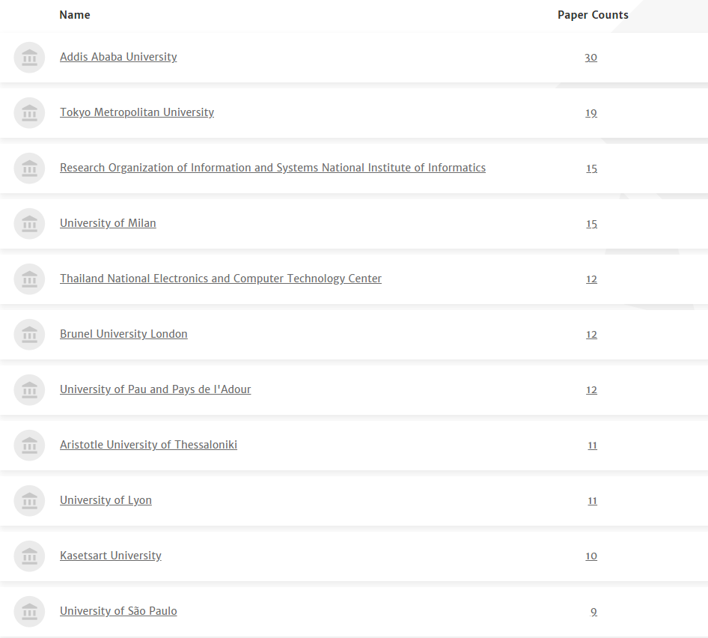Open the National Institute of Informatics link

pos(272,168)
